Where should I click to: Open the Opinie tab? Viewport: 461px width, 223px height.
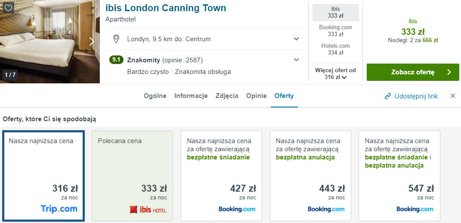pos(256,96)
